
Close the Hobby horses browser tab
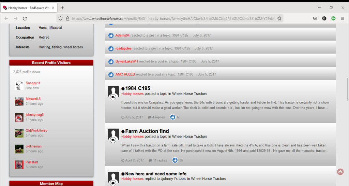[53, 8]
